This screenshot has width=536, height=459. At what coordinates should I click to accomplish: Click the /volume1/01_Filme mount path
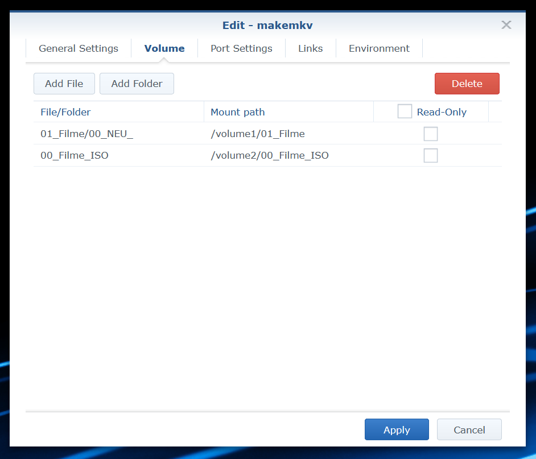point(257,134)
